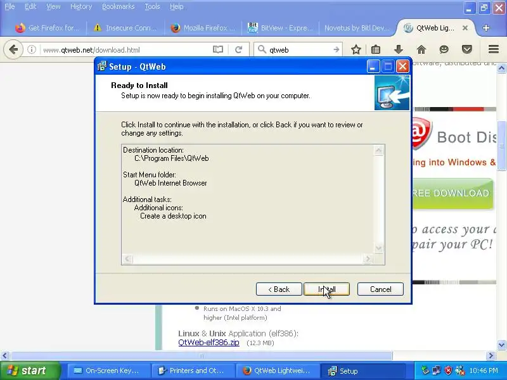This screenshot has width=507, height=380.
Task: Switch to Novetus by Bitl Dev... tab
Action: [x=357, y=28]
